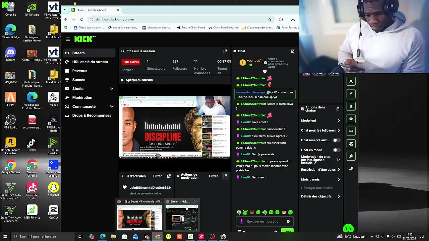Open the new browser tab plus button
The height and width of the screenshot is (241, 429).
pyautogui.click(x=126, y=10)
